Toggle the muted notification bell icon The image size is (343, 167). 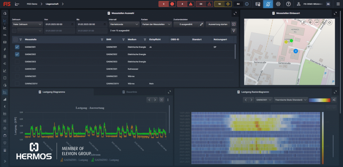(268, 4)
